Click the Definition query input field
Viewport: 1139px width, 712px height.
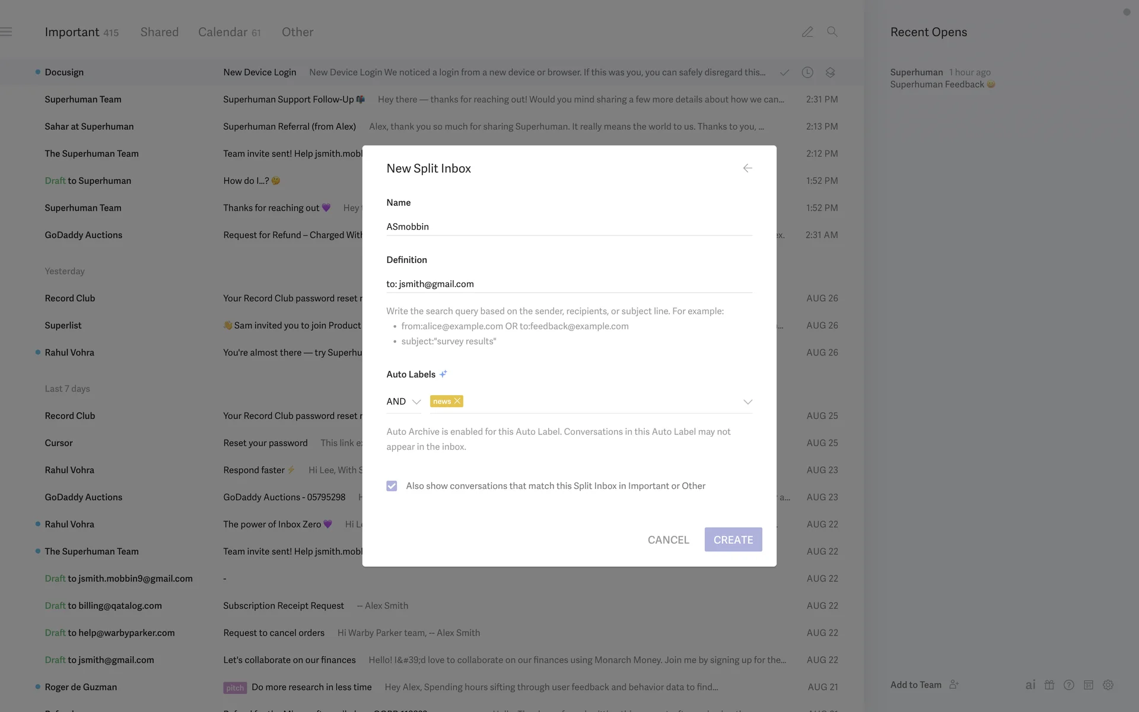(568, 284)
